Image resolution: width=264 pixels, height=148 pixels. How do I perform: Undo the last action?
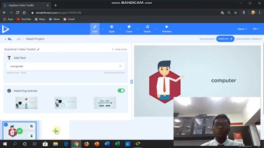coord(10,39)
